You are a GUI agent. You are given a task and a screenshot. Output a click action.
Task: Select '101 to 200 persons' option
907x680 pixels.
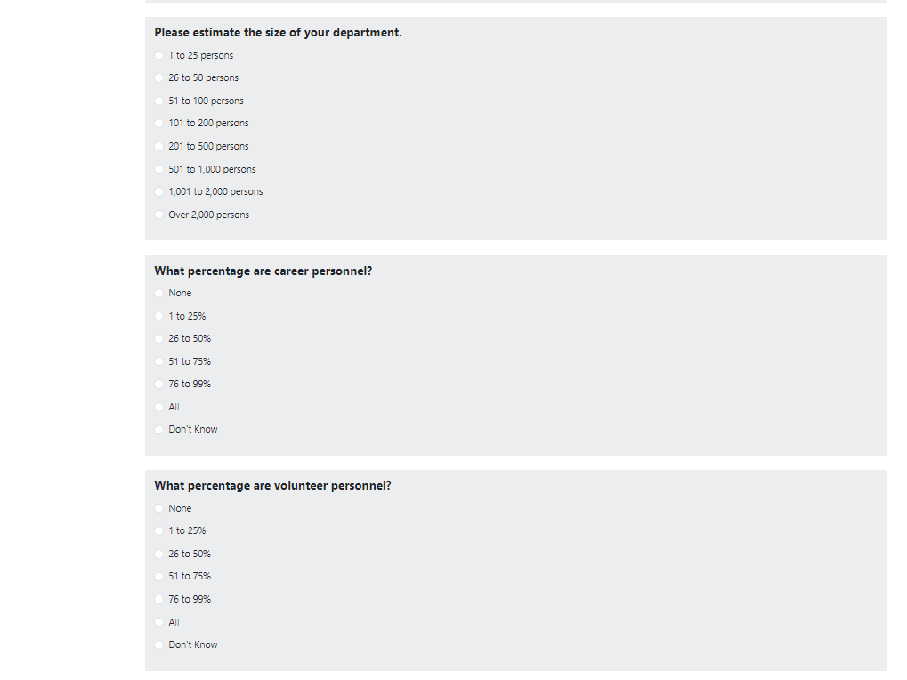click(159, 123)
